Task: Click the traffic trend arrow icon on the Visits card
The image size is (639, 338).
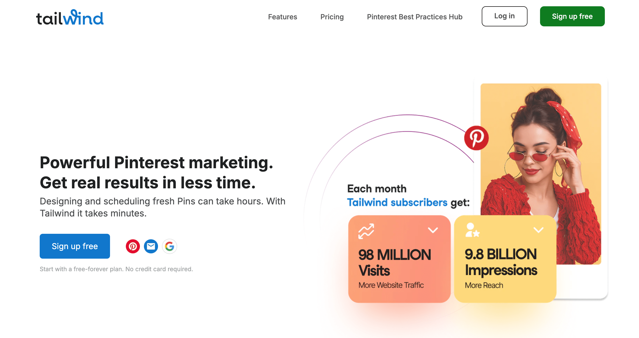Action: point(366,231)
